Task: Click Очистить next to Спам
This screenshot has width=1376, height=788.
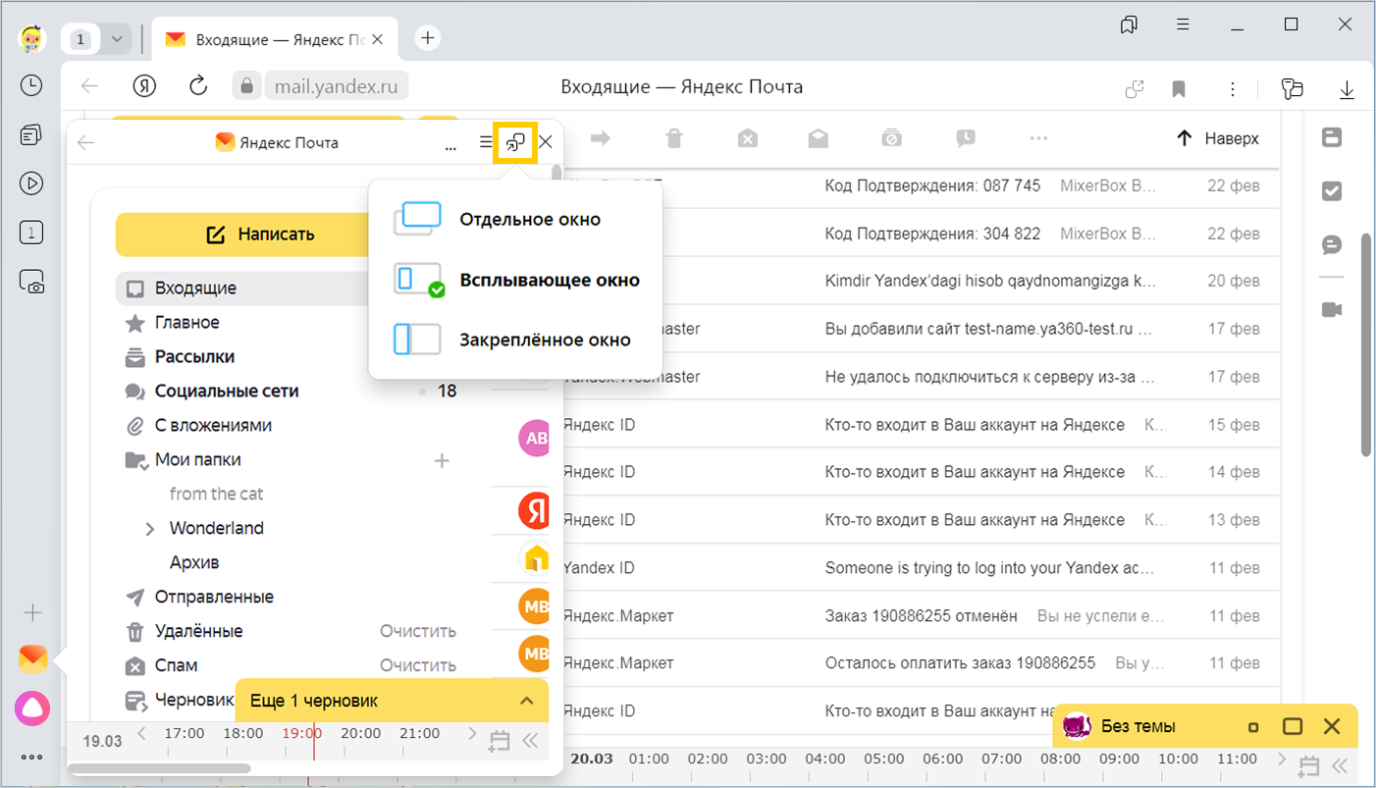Action: (x=418, y=665)
